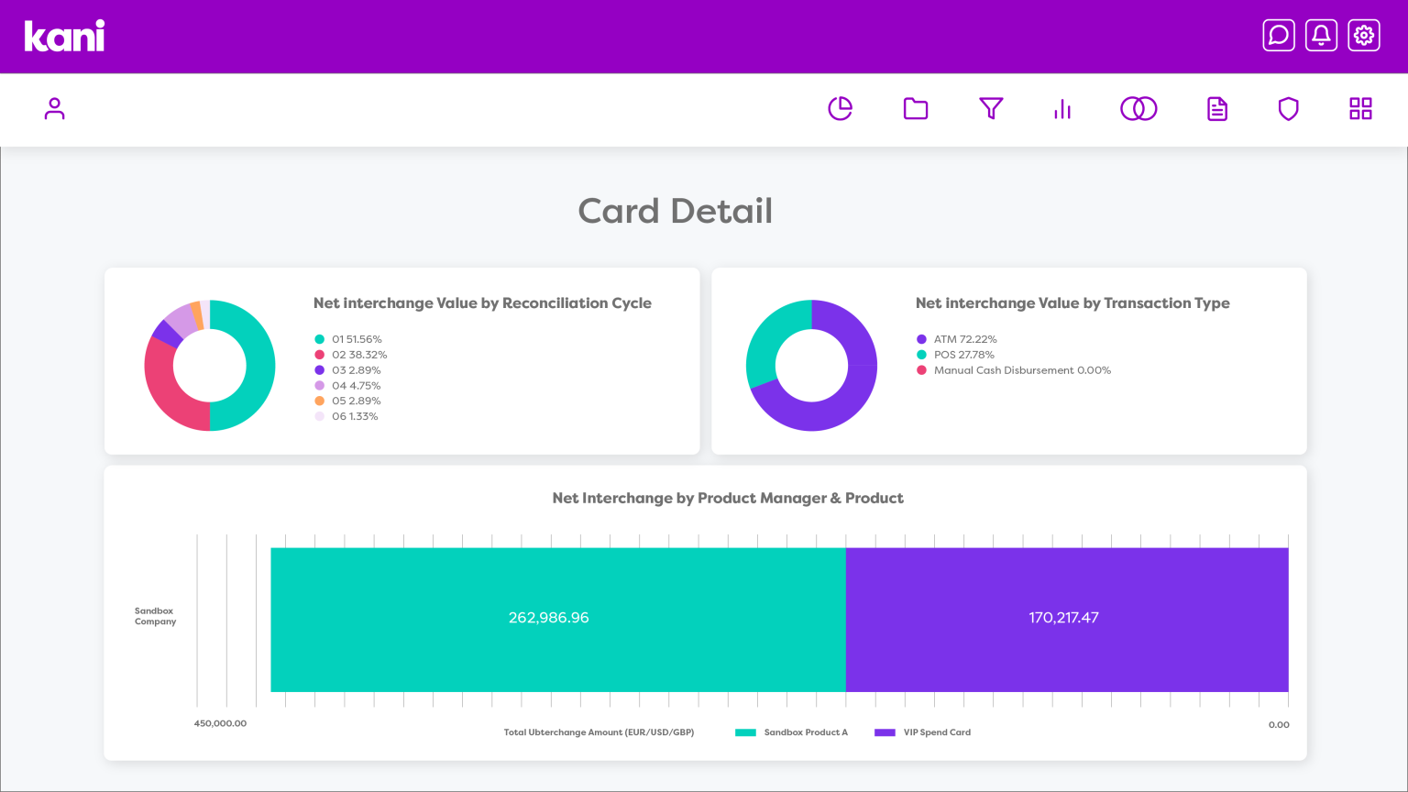The image size is (1408, 792).
Task: Select the bar chart navigation icon
Action: [x=1062, y=109]
